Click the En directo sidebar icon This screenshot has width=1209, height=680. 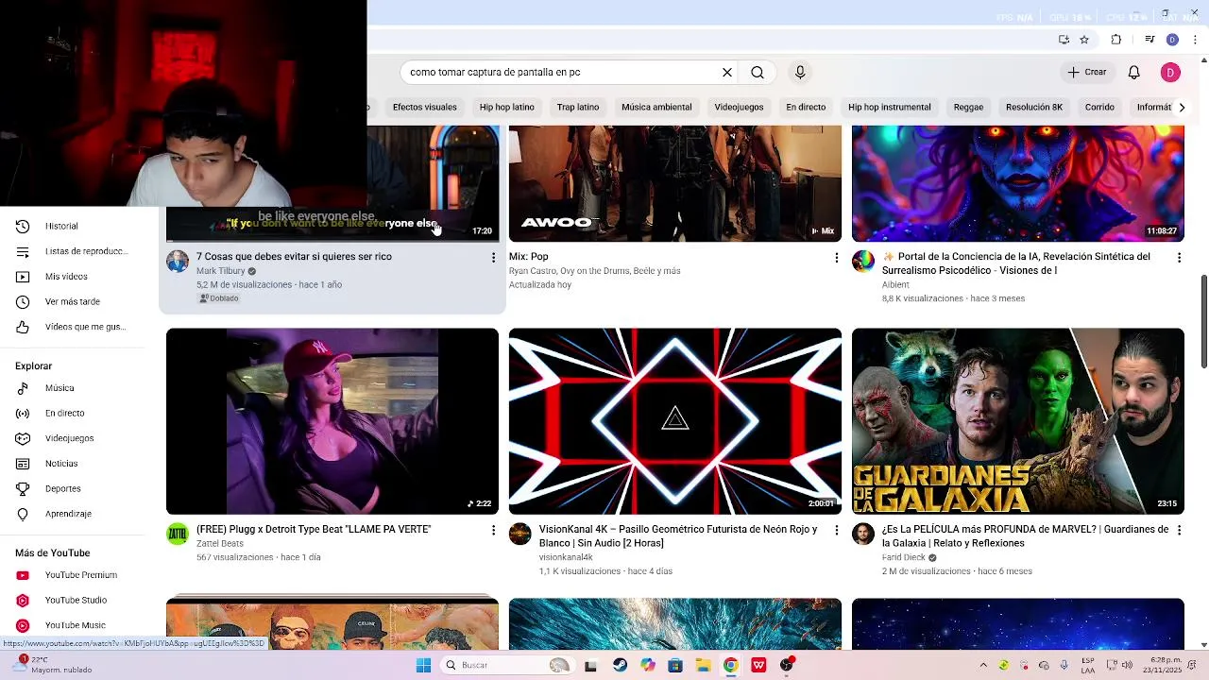pos(24,413)
